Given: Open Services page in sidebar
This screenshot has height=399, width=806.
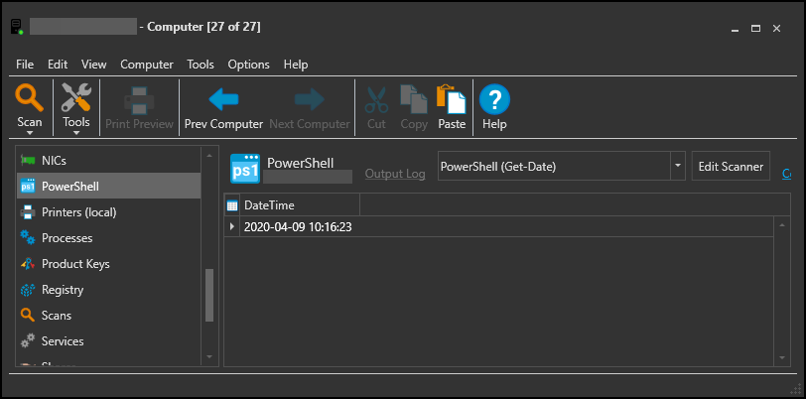Looking at the screenshot, I should [63, 341].
